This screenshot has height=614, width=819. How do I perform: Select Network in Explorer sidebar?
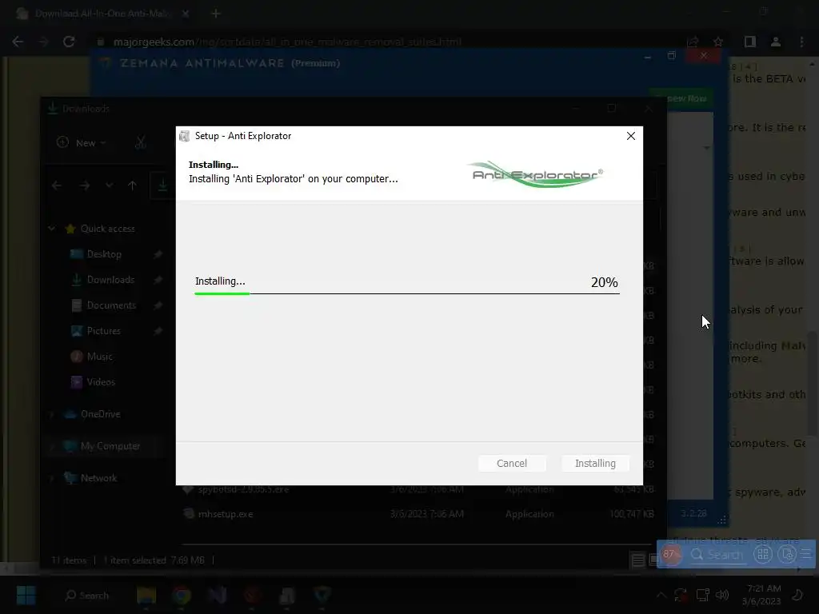(98, 478)
